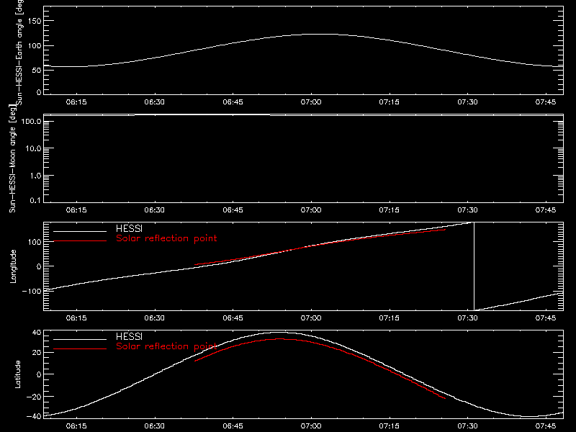Select the HESSI legend label in Longitude plot
This screenshot has height=432, width=576.
coord(129,228)
